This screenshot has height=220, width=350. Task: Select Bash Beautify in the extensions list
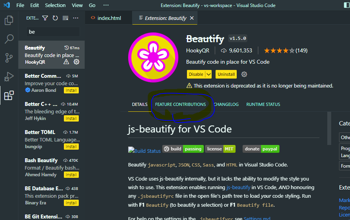coord(52,167)
